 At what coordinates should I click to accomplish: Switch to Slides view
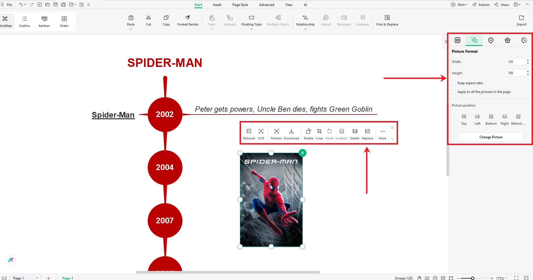coord(64,22)
